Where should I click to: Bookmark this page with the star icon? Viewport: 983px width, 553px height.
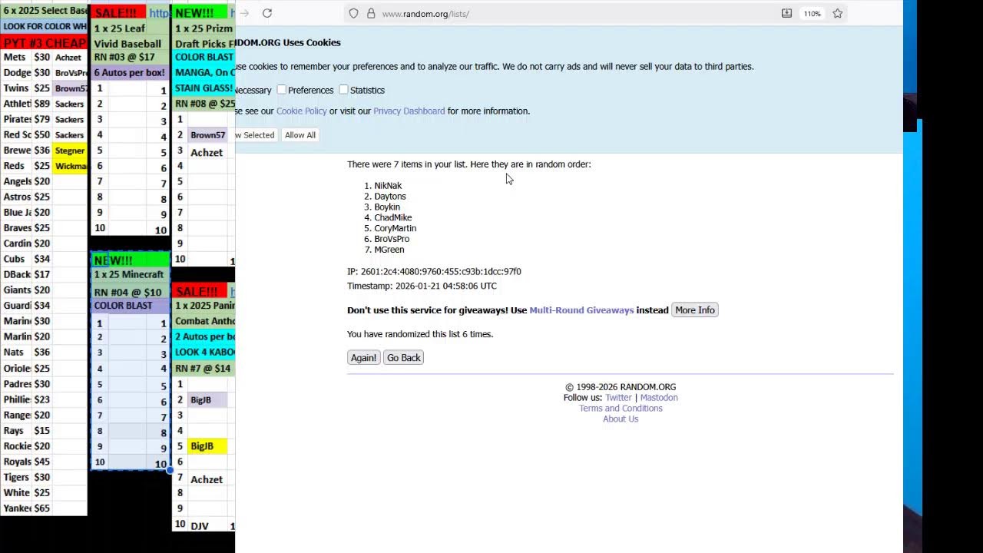pyautogui.click(x=837, y=13)
